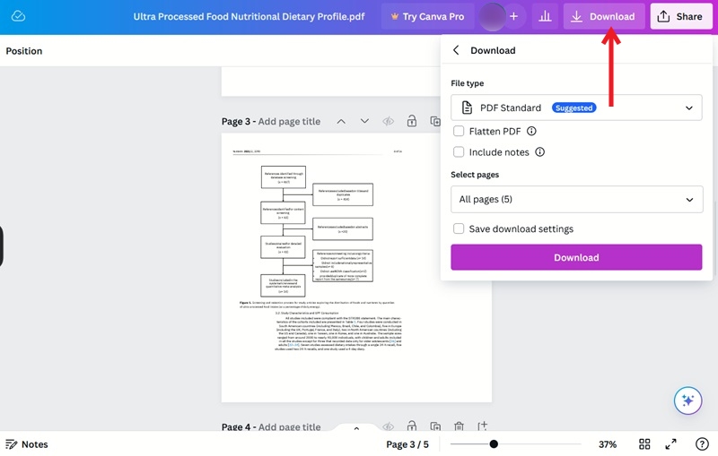
Task: Enter fullscreen present mode
Action: (x=670, y=444)
